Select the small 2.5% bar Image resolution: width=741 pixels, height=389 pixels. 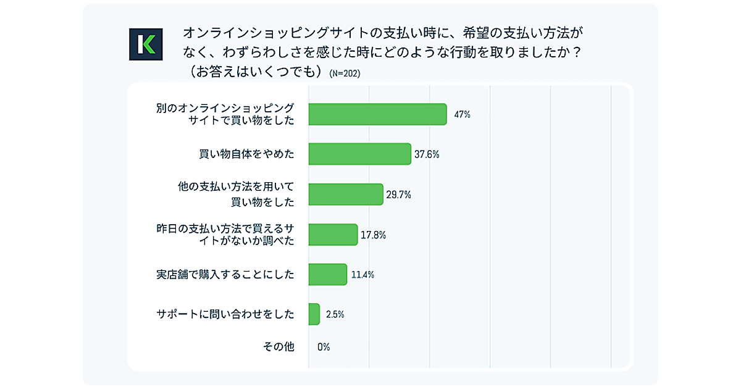(x=314, y=314)
